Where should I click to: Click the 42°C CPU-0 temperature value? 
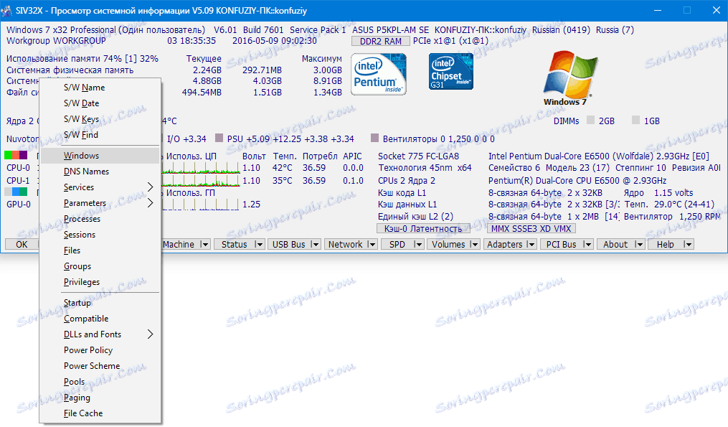tap(283, 168)
